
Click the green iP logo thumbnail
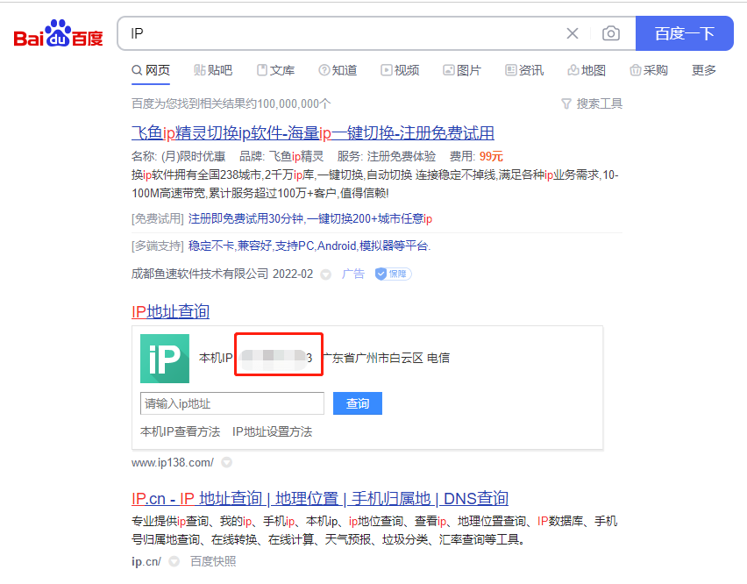pyautogui.click(x=165, y=359)
